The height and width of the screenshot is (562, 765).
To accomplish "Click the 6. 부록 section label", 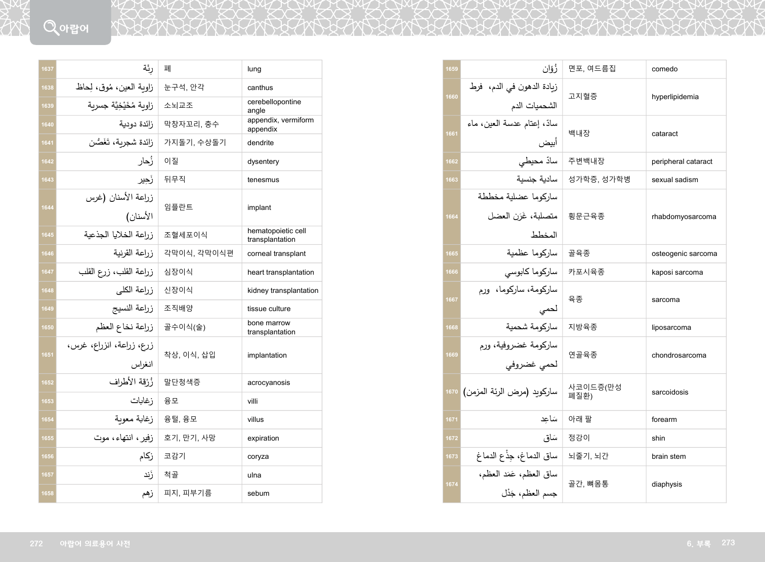I will (x=698, y=544).
